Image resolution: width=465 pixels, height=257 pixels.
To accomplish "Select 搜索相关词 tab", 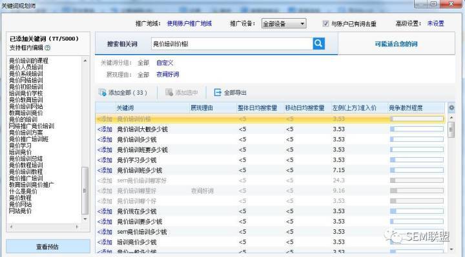I will [122, 44].
